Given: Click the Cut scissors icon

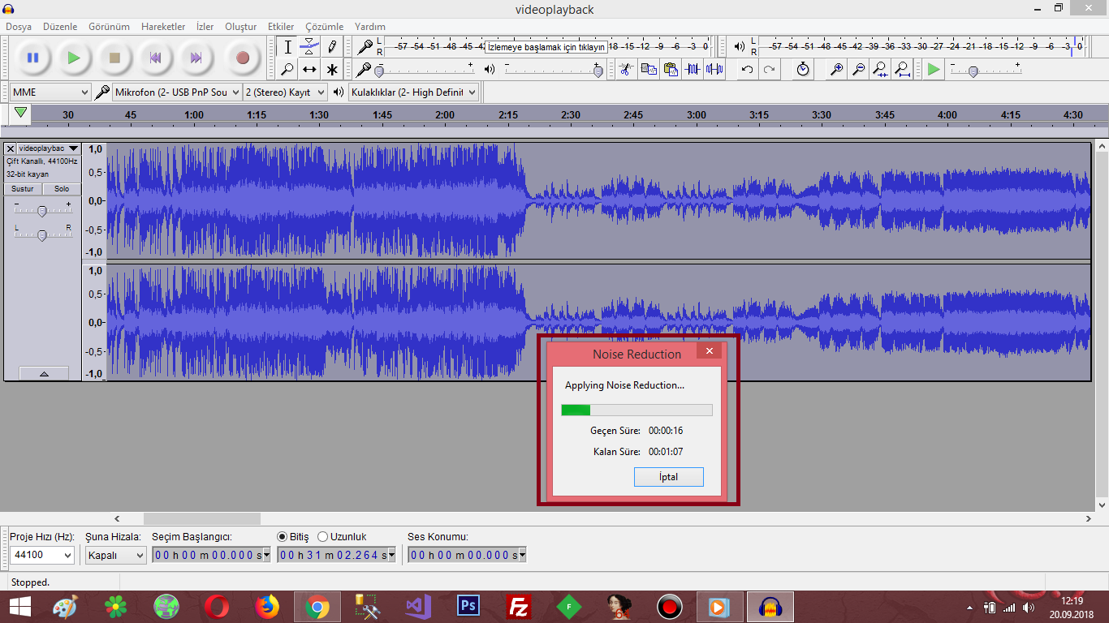Looking at the screenshot, I should pyautogui.click(x=625, y=69).
